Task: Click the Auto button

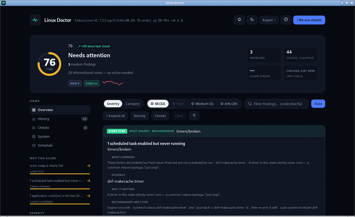Action: [318, 104]
